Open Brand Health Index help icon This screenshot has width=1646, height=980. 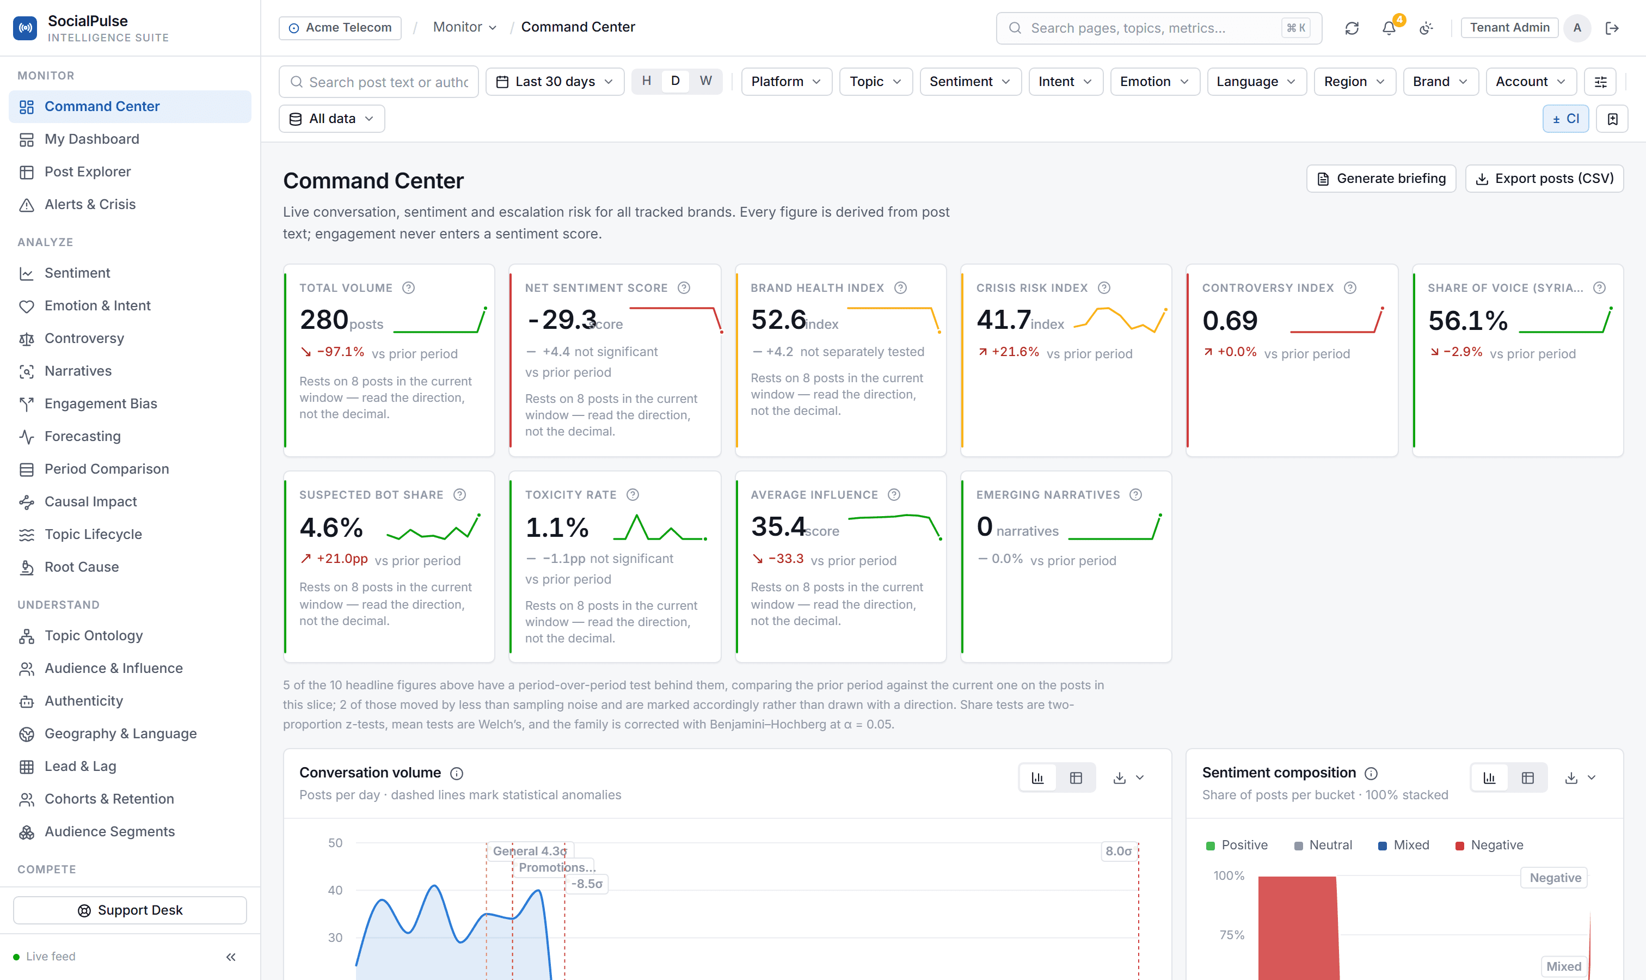pyautogui.click(x=900, y=288)
